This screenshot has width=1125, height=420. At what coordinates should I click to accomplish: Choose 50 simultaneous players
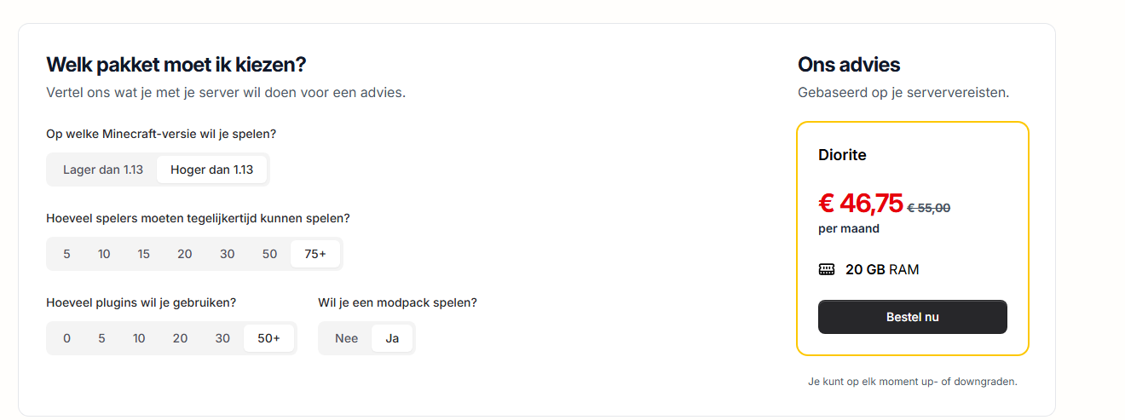point(269,254)
